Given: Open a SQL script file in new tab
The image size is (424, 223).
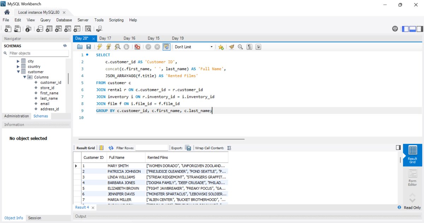Looking at the screenshot, I should click(x=18, y=29).
